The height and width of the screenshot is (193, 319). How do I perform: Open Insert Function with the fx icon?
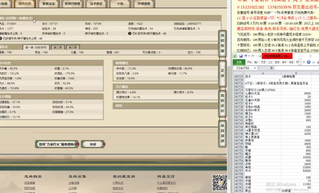[272, 68]
